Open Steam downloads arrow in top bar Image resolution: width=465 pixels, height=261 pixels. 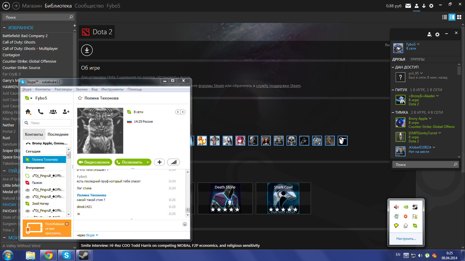[424, 6]
